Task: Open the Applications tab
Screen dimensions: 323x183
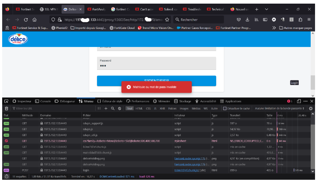Action: point(231,101)
